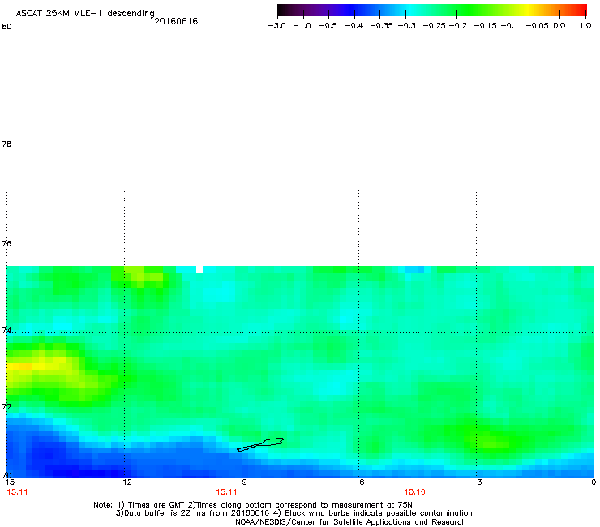Click the longitude -12 axis label

click(124, 482)
